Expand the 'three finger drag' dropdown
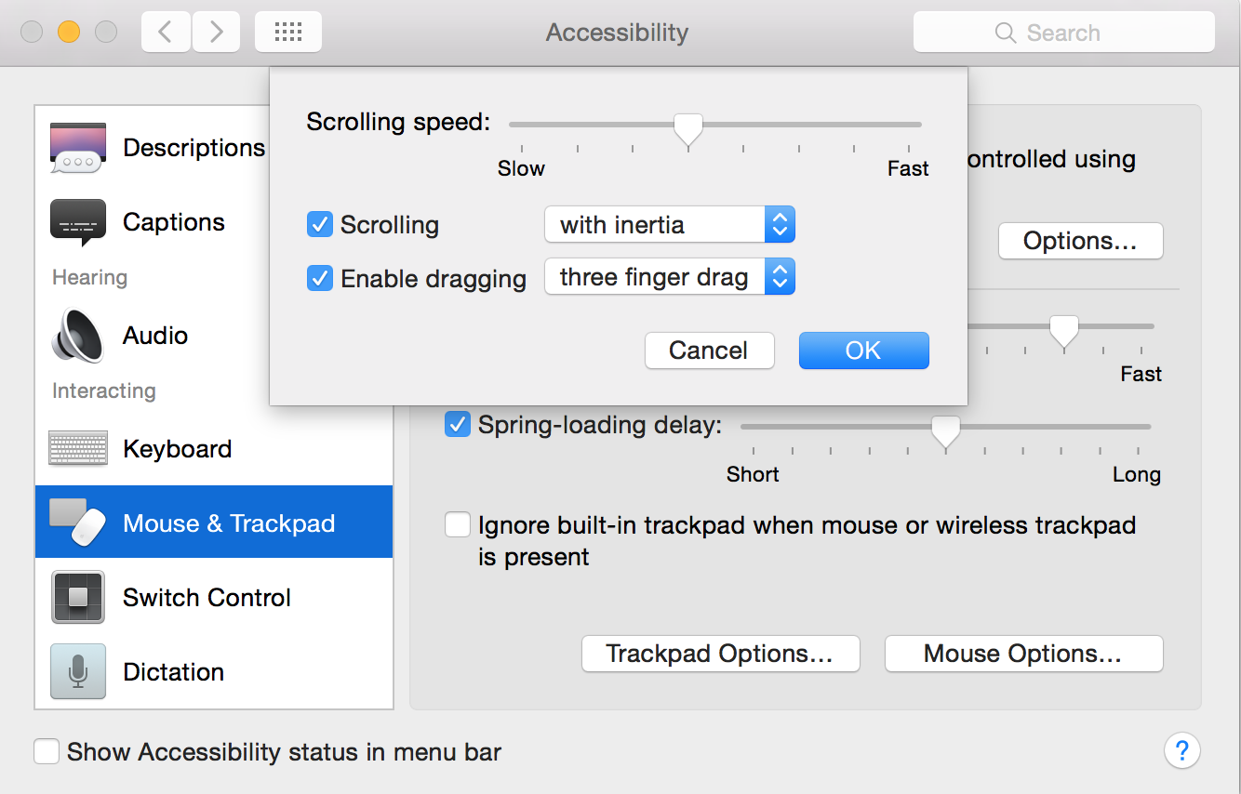The image size is (1241, 794). coord(669,278)
